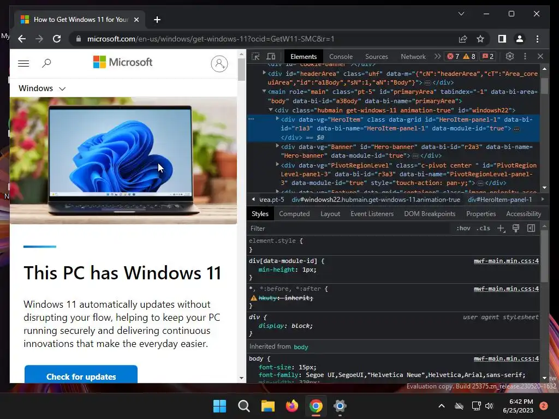Image resolution: width=559 pixels, height=419 pixels.
Task: Open the first mwf-main.min.css:4 source link
Action: 506,261
